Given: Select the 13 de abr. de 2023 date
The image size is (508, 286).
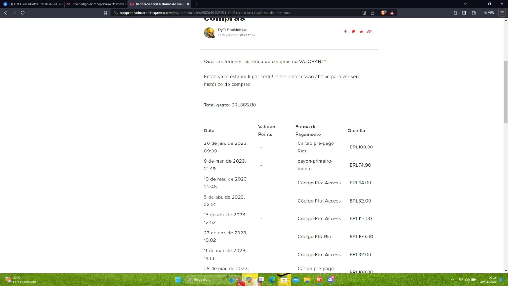Looking at the screenshot, I should 225,218.
